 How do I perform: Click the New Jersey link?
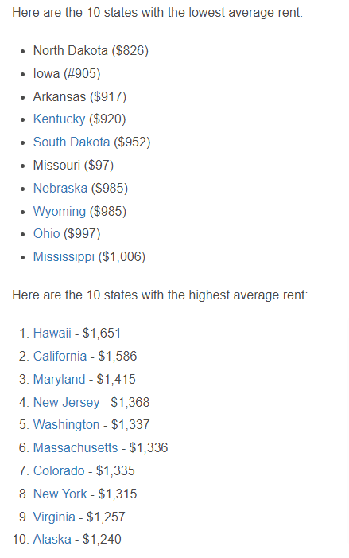tap(67, 403)
